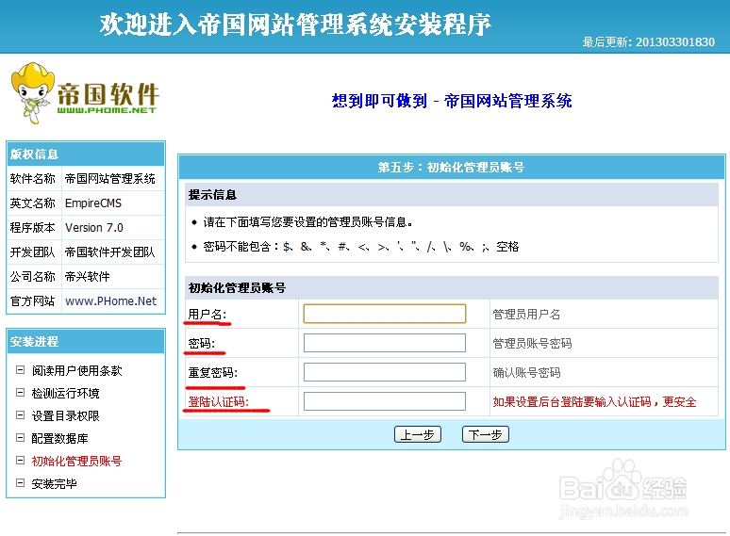Click the 密码不能包含 warning line
Screen dimensions: 730x536
coord(361,247)
